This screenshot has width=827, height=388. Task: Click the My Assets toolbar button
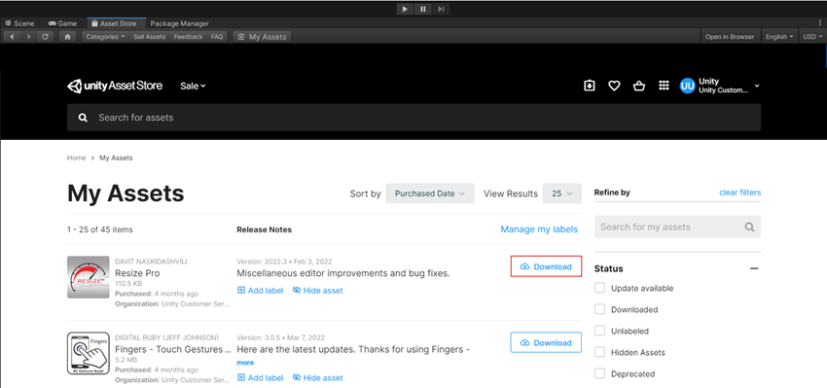262,37
